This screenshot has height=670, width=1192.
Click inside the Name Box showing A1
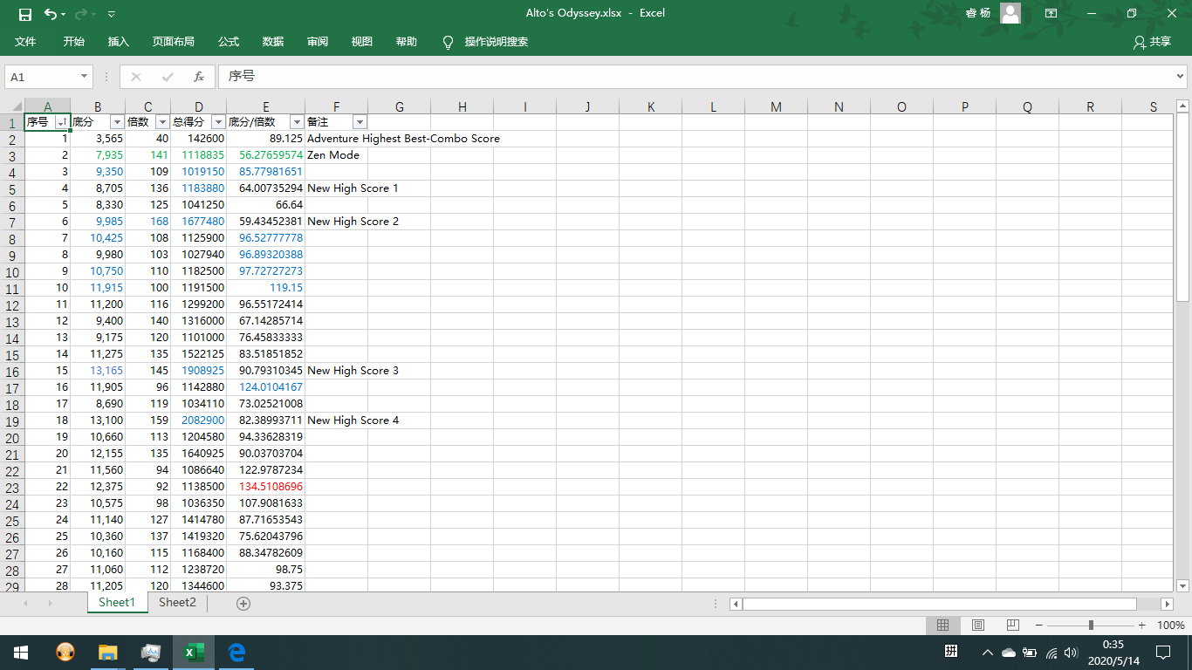(x=42, y=77)
